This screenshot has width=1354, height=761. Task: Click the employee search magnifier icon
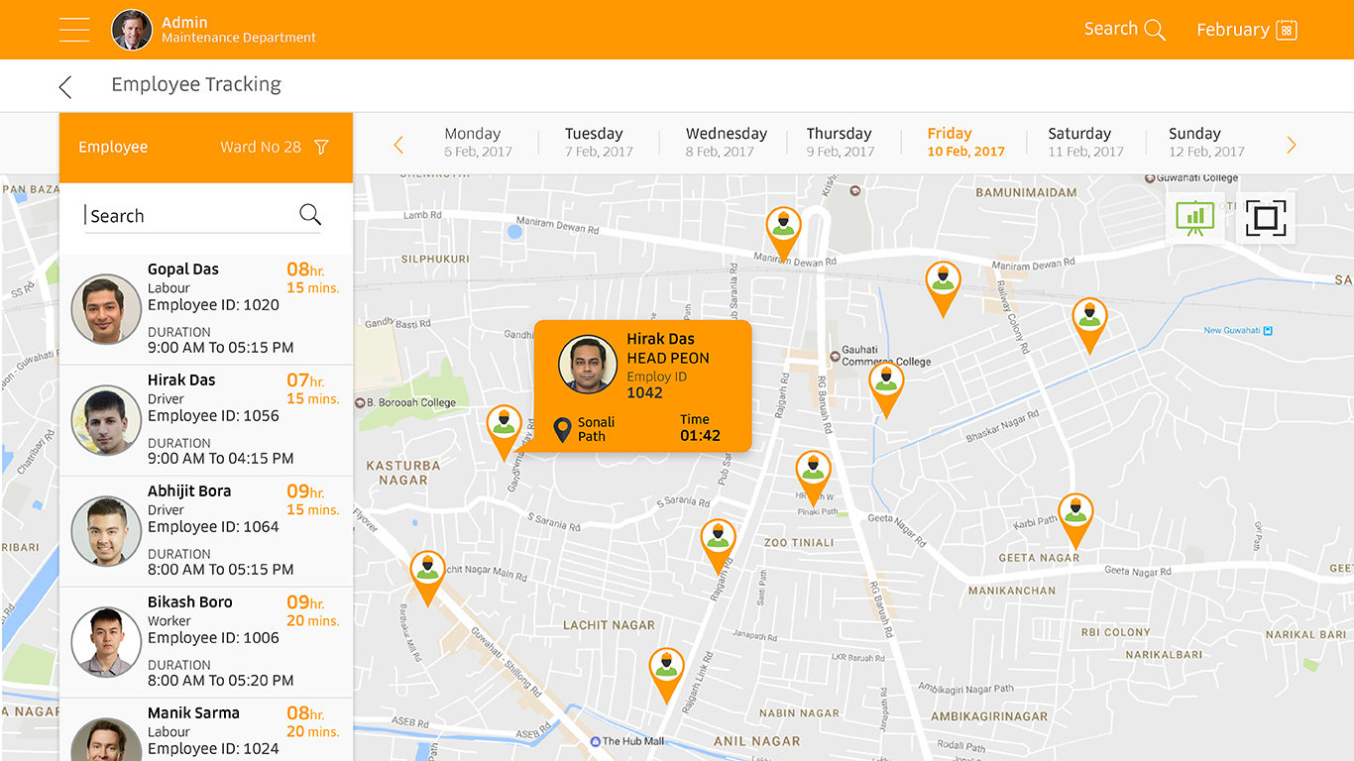310,215
